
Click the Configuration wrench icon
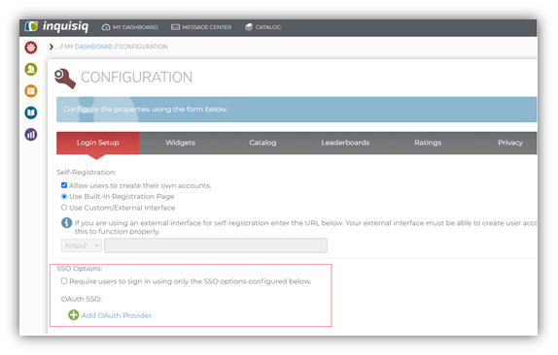[x=65, y=79]
